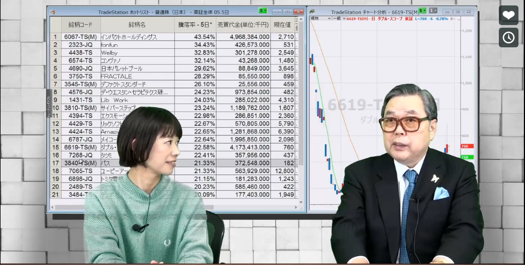The width and height of the screenshot is (525, 266).
Task: Select the Lib Work stock name
Action: 114,100
